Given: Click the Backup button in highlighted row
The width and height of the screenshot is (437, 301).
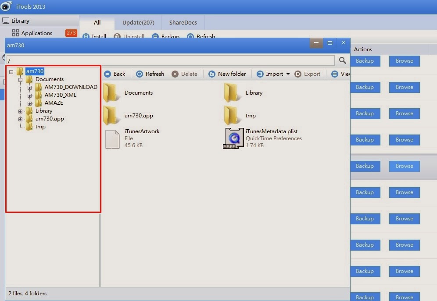Looking at the screenshot, I should pos(365,166).
